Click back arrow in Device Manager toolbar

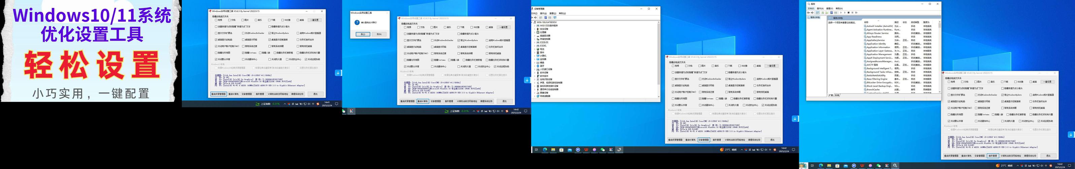(x=533, y=17)
